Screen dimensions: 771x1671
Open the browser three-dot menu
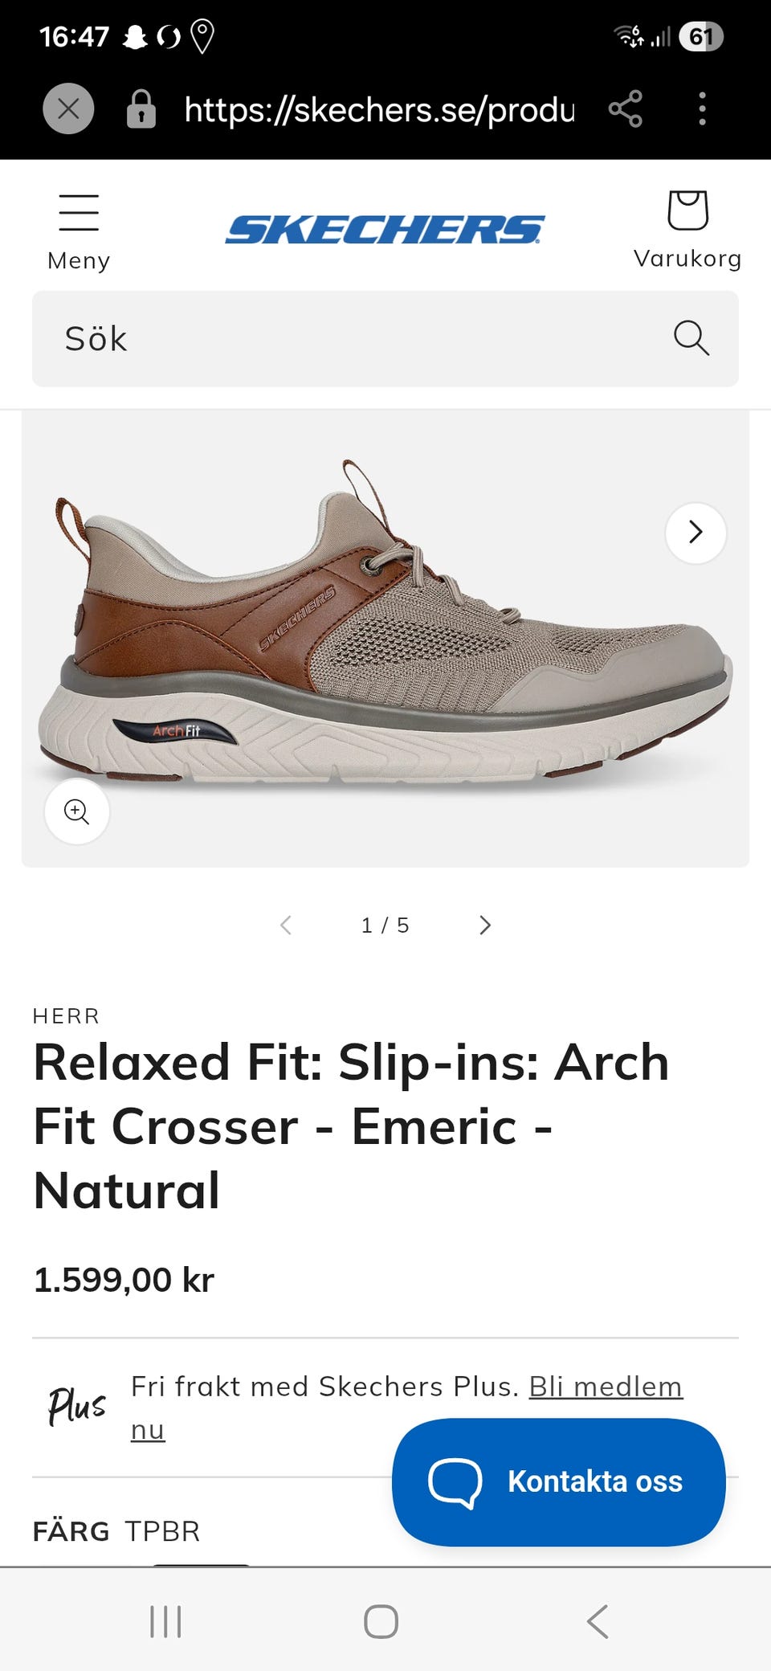[x=702, y=108]
